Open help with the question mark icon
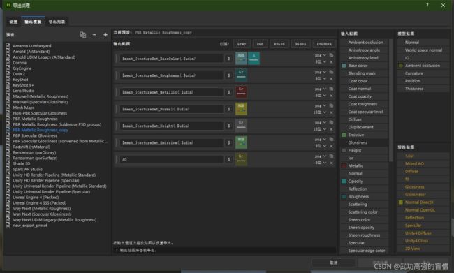The width and height of the screenshot is (454, 273). [x=427, y=5]
